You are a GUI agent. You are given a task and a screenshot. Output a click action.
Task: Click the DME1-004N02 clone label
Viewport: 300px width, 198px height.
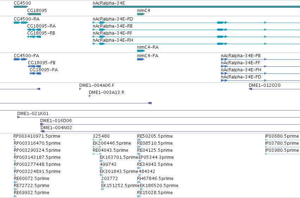[x=56, y=128]
